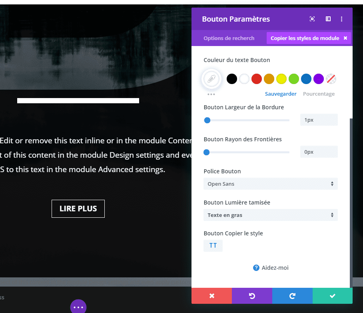Viewport: 363px width, 313px height.
Task: Click the border width slider handle
Action: (x=207, y=120)
